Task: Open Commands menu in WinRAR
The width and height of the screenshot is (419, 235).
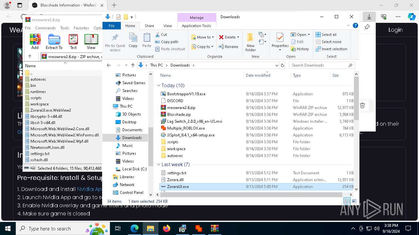Action: coord(46,28)
